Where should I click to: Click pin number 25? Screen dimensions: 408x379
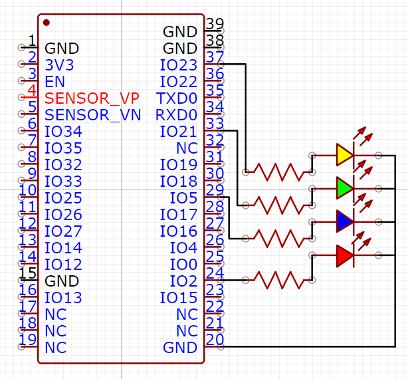[x=215, y=257]
